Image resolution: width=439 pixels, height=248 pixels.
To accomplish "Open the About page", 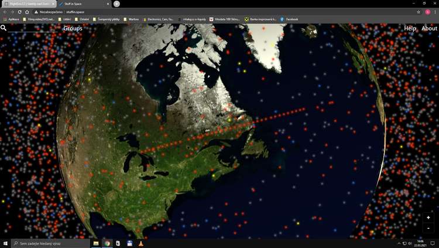I will click(x=429, y=28).
